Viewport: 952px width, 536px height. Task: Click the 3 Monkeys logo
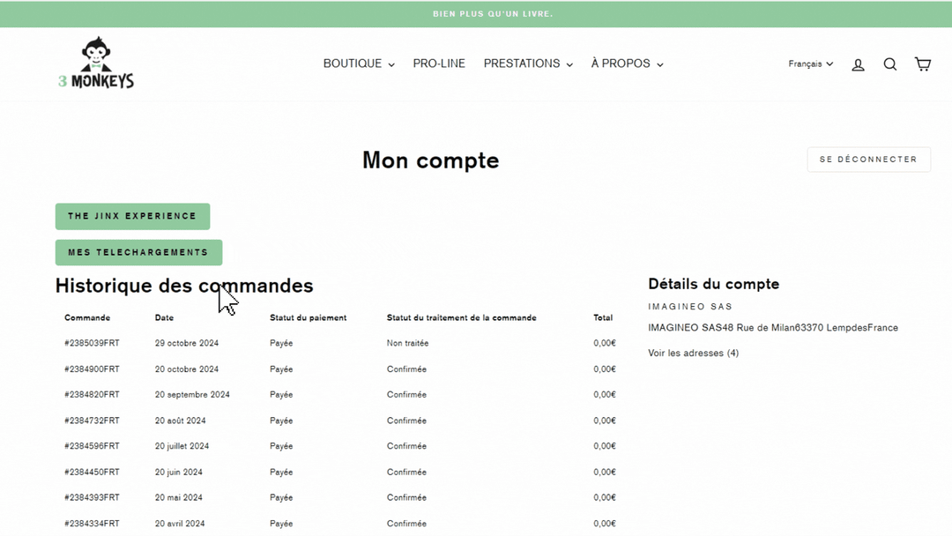pos(96,63)
